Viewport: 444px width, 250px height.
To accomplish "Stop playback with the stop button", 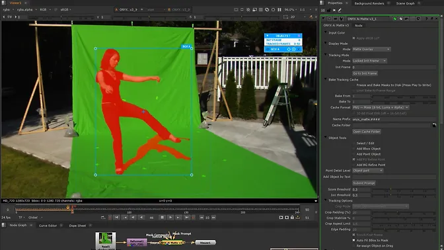I will (162, 218).
